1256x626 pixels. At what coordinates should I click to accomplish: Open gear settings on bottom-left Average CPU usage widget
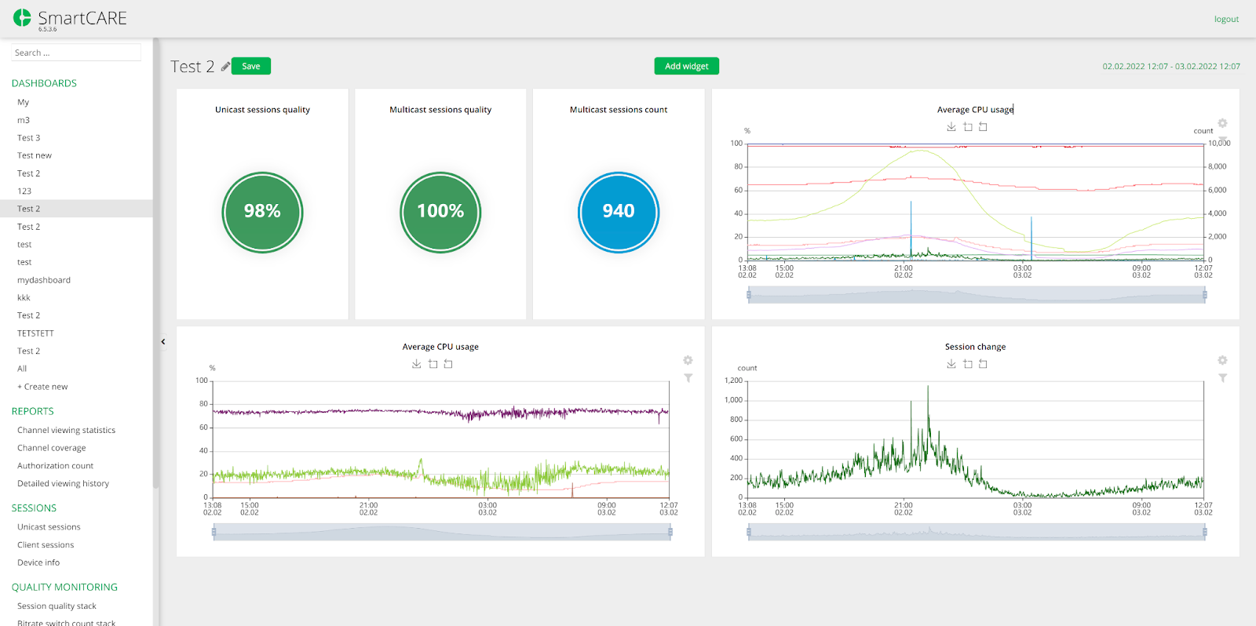coord(688,361)
